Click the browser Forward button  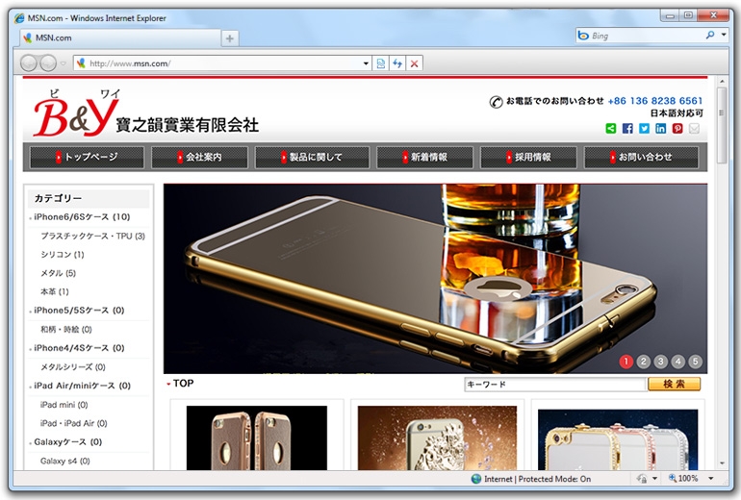(48, 62)
